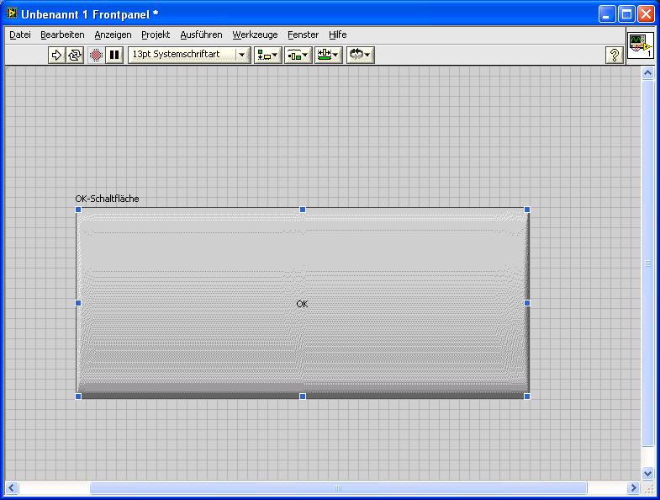Click the Run Continuously button

(75, 56)
